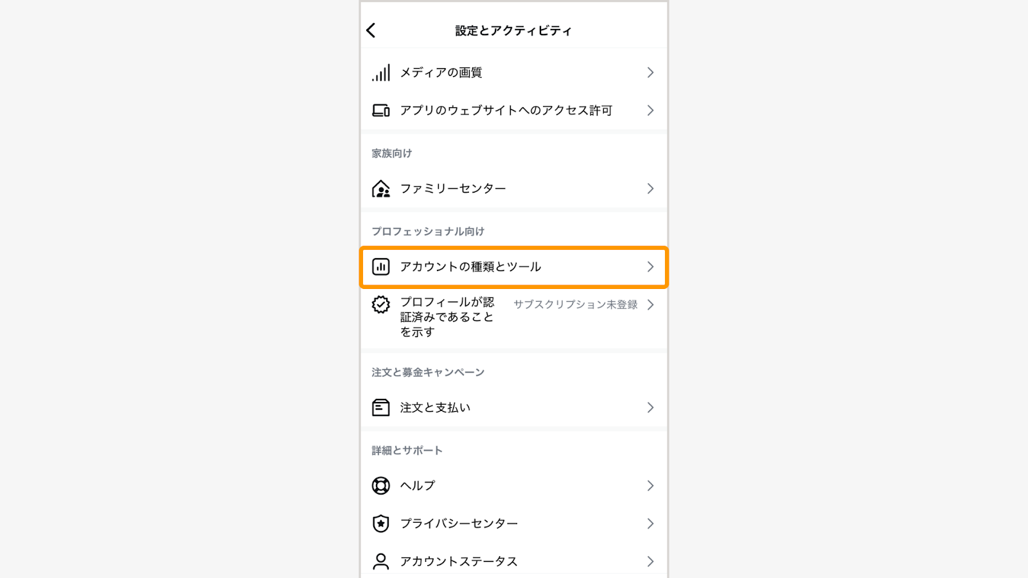Open the ヘルプ row chevron
Screen dimensions: 1028x578
(650, 486)
